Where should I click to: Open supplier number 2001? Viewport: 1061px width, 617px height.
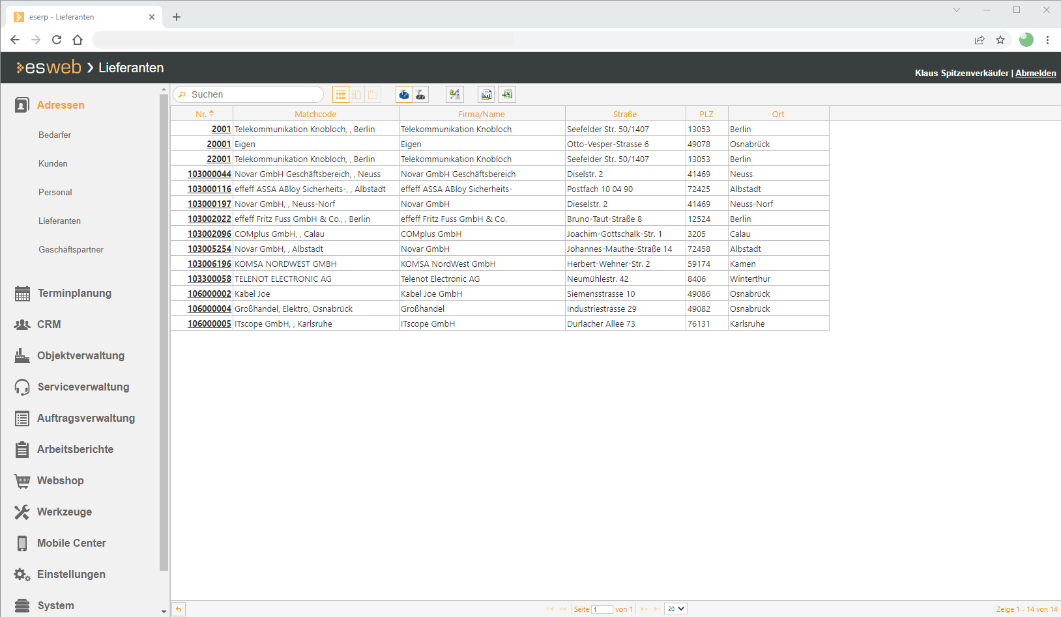click(221, 129)
